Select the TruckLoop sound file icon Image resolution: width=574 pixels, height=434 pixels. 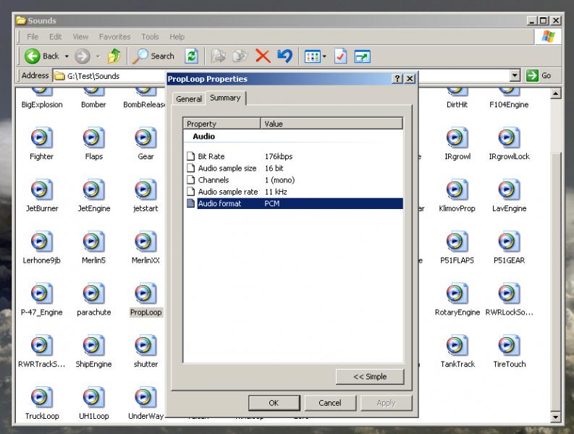42,397
